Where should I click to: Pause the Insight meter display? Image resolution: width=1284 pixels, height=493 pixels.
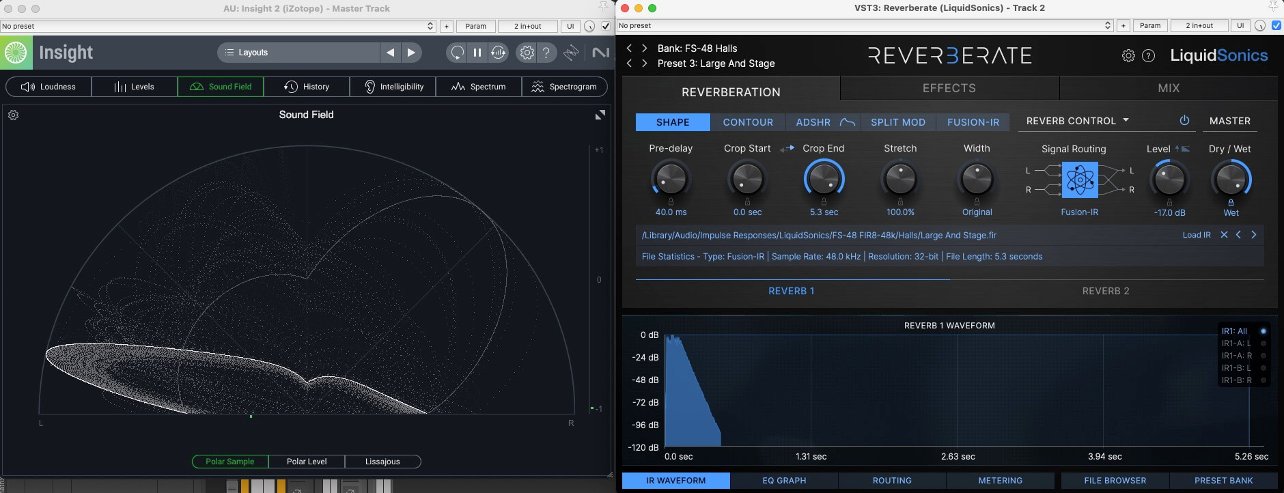pos(477,53)
